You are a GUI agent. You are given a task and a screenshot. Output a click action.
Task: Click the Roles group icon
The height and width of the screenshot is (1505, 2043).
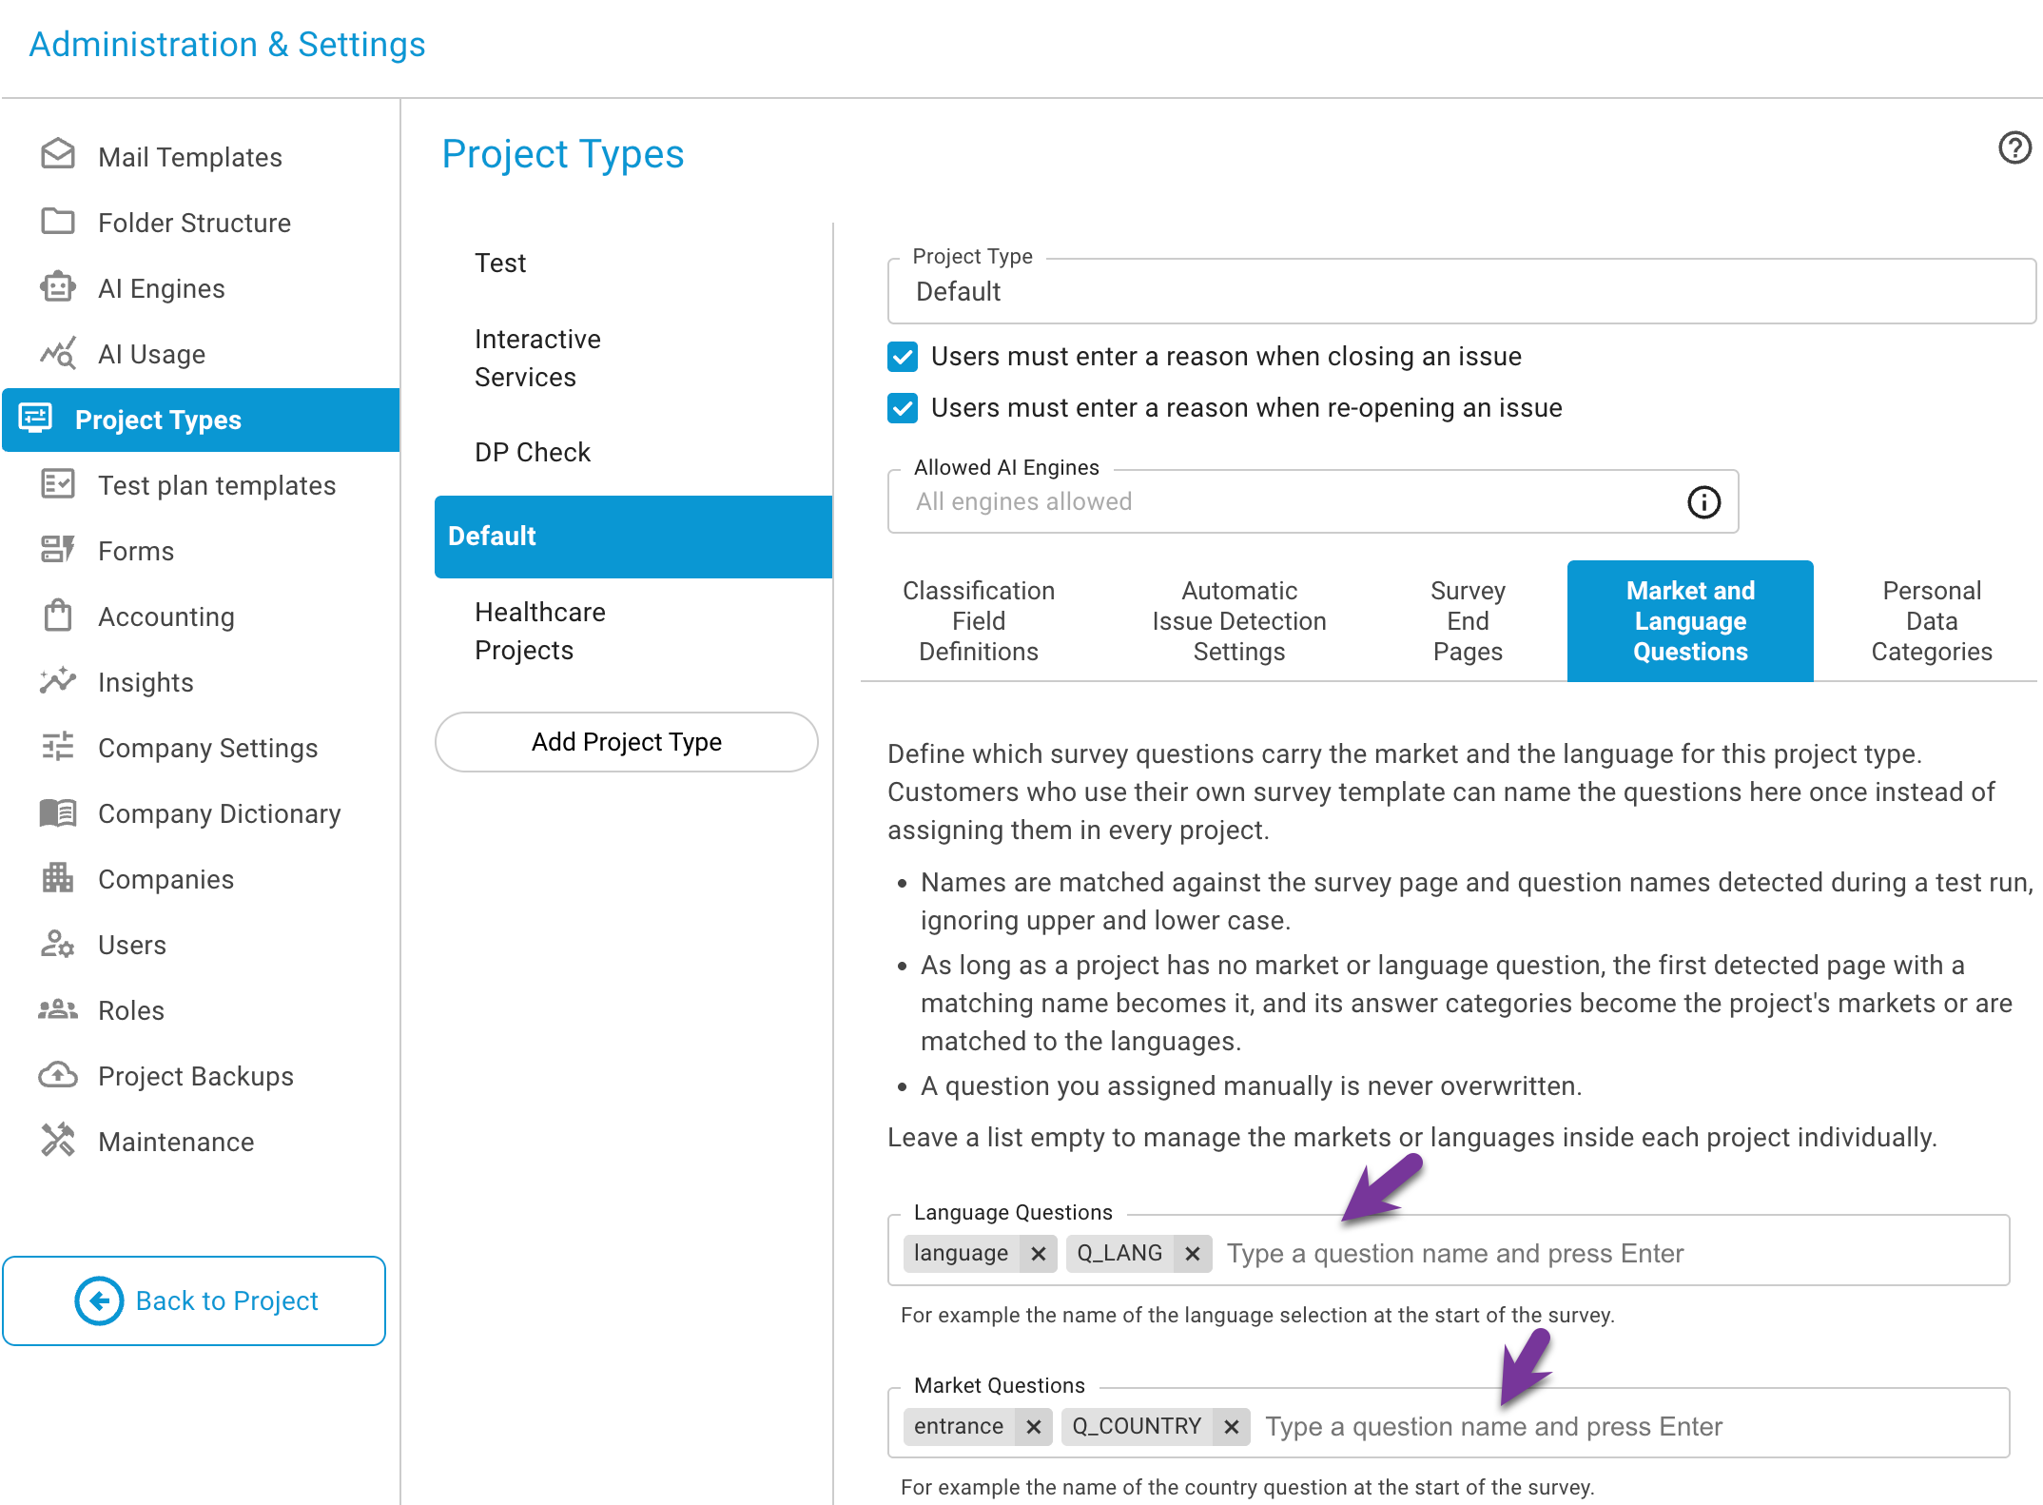point(58,1009)
